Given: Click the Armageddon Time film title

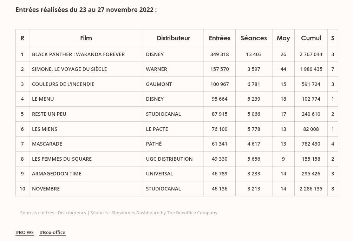Looking at the screenshot, I should [57, 174].
